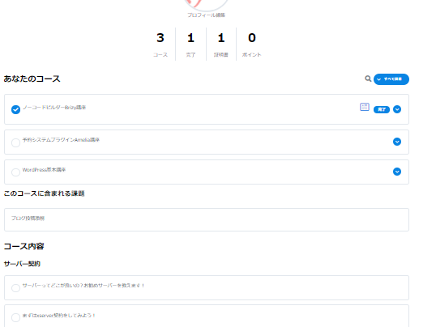Open the profile edit link
The width and height of the screenshot is (436, 327).
coord(206,15)
